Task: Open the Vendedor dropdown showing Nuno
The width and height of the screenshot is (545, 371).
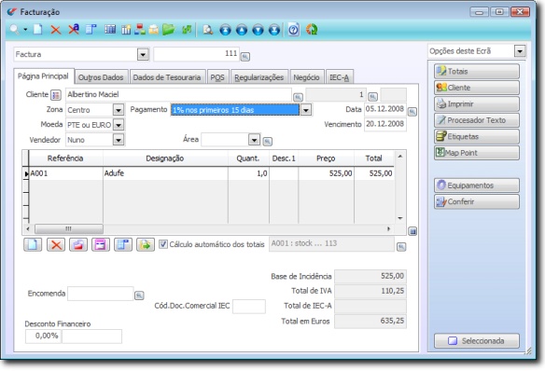Action: tap(119, 140)
